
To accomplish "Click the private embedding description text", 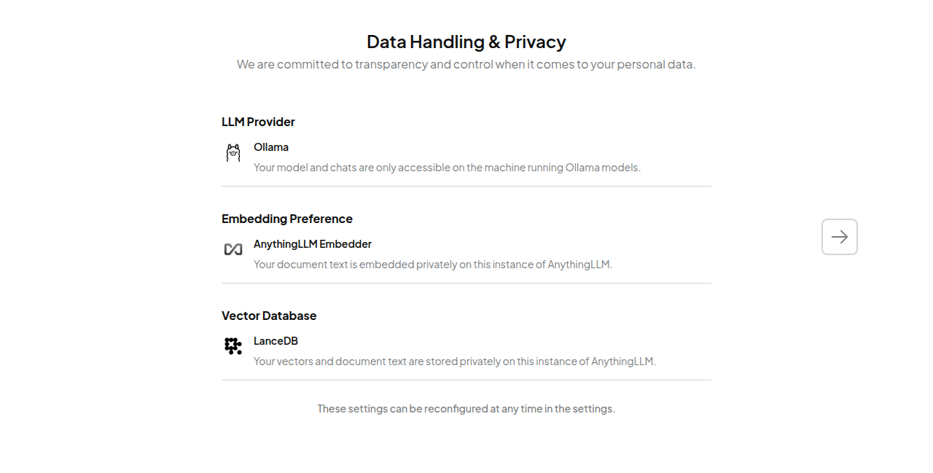I will 432,264.
